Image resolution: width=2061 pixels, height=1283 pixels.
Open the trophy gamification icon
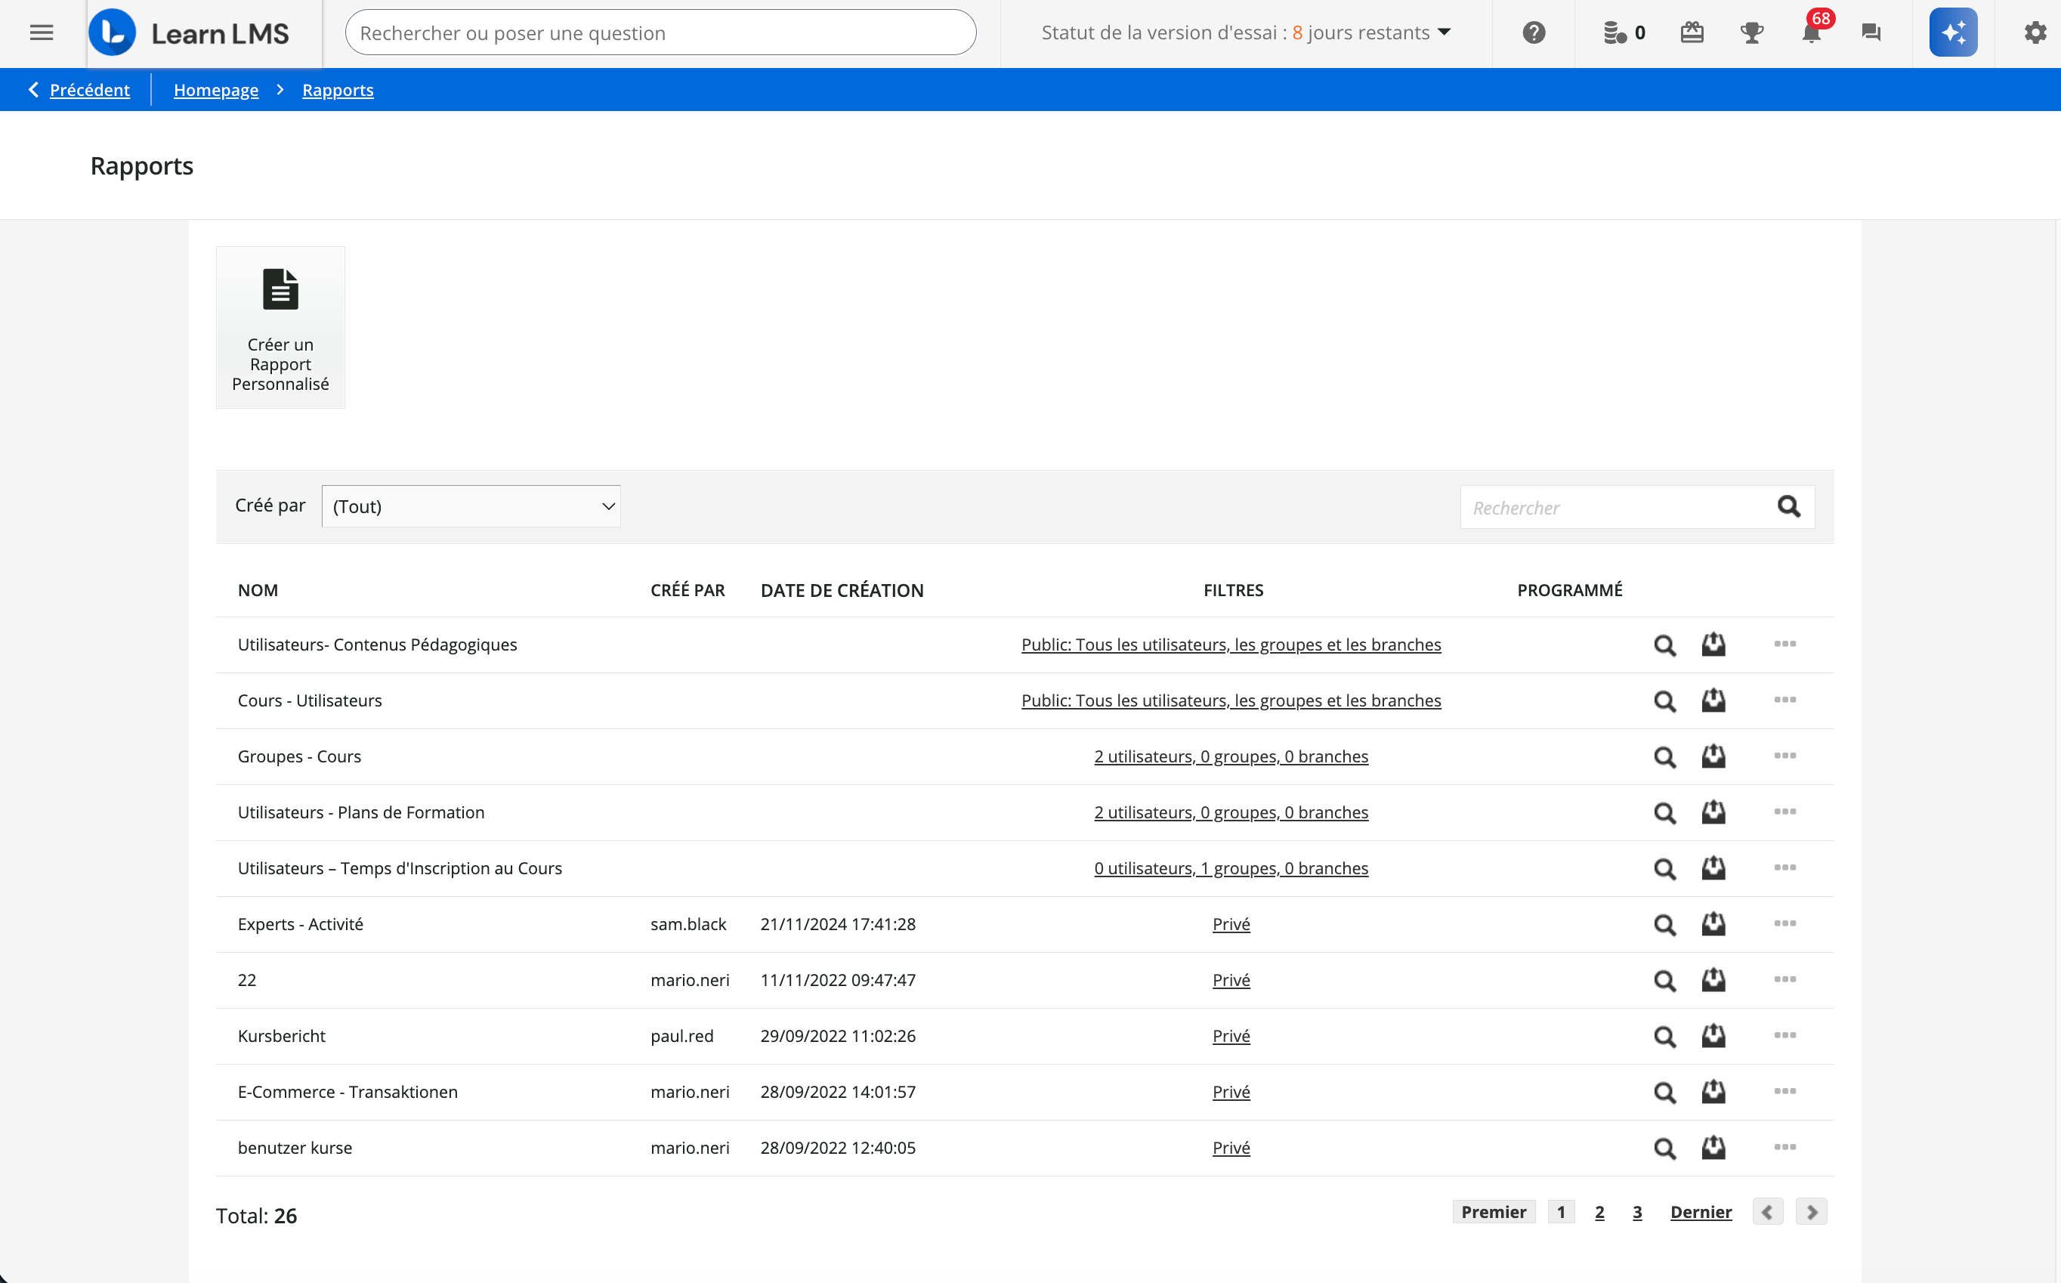click(x=1751, y=33)
